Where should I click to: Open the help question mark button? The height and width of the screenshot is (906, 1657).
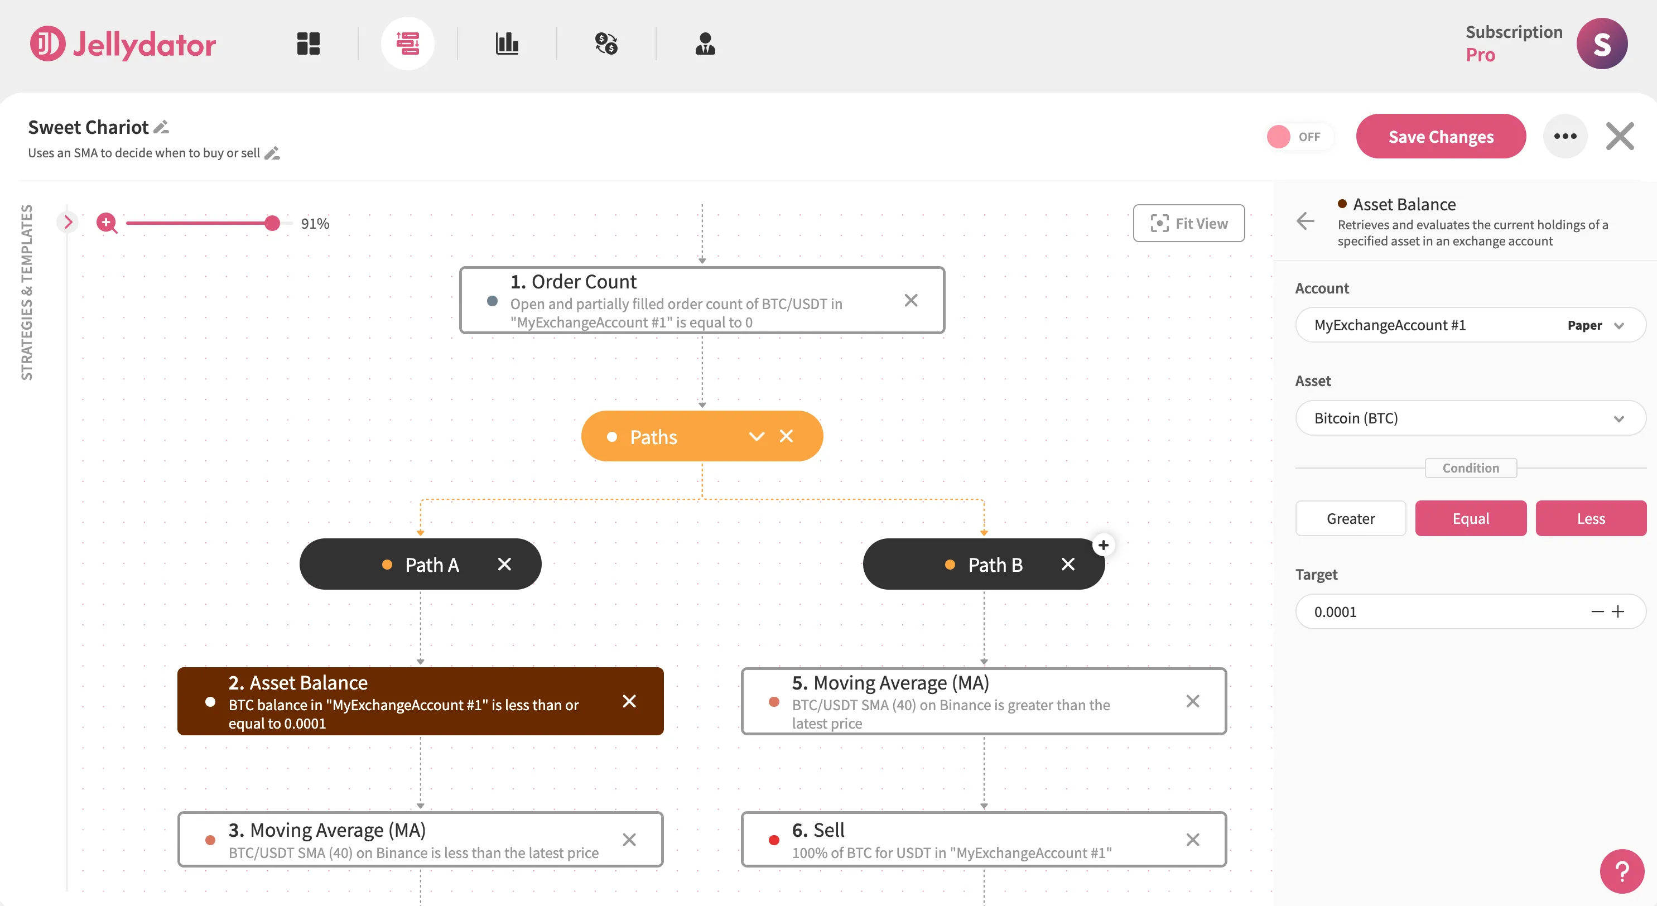1622,871
